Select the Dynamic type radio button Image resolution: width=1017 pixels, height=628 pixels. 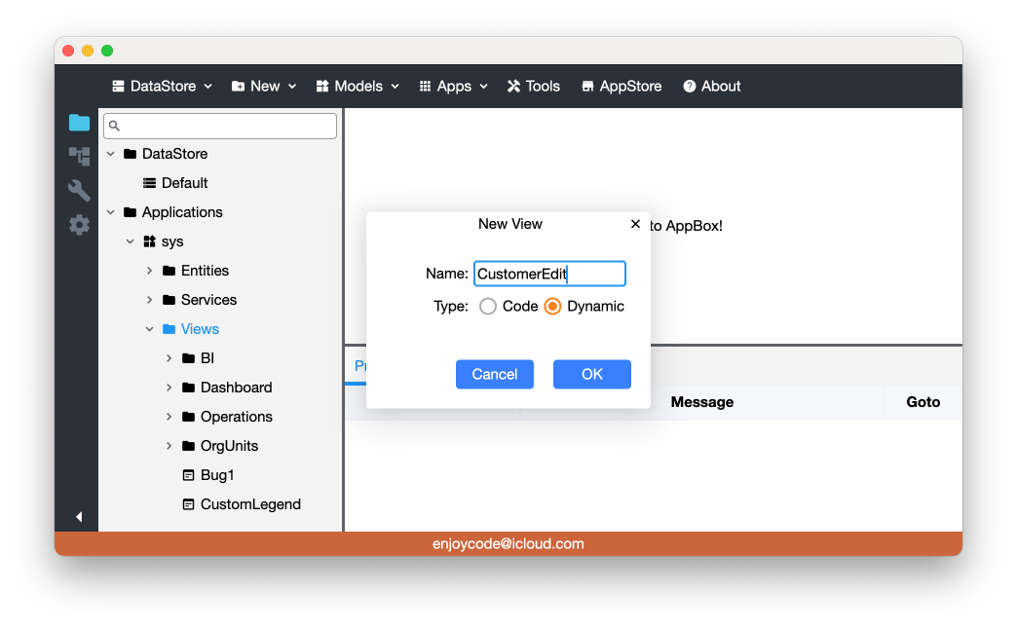coord(552,306)
